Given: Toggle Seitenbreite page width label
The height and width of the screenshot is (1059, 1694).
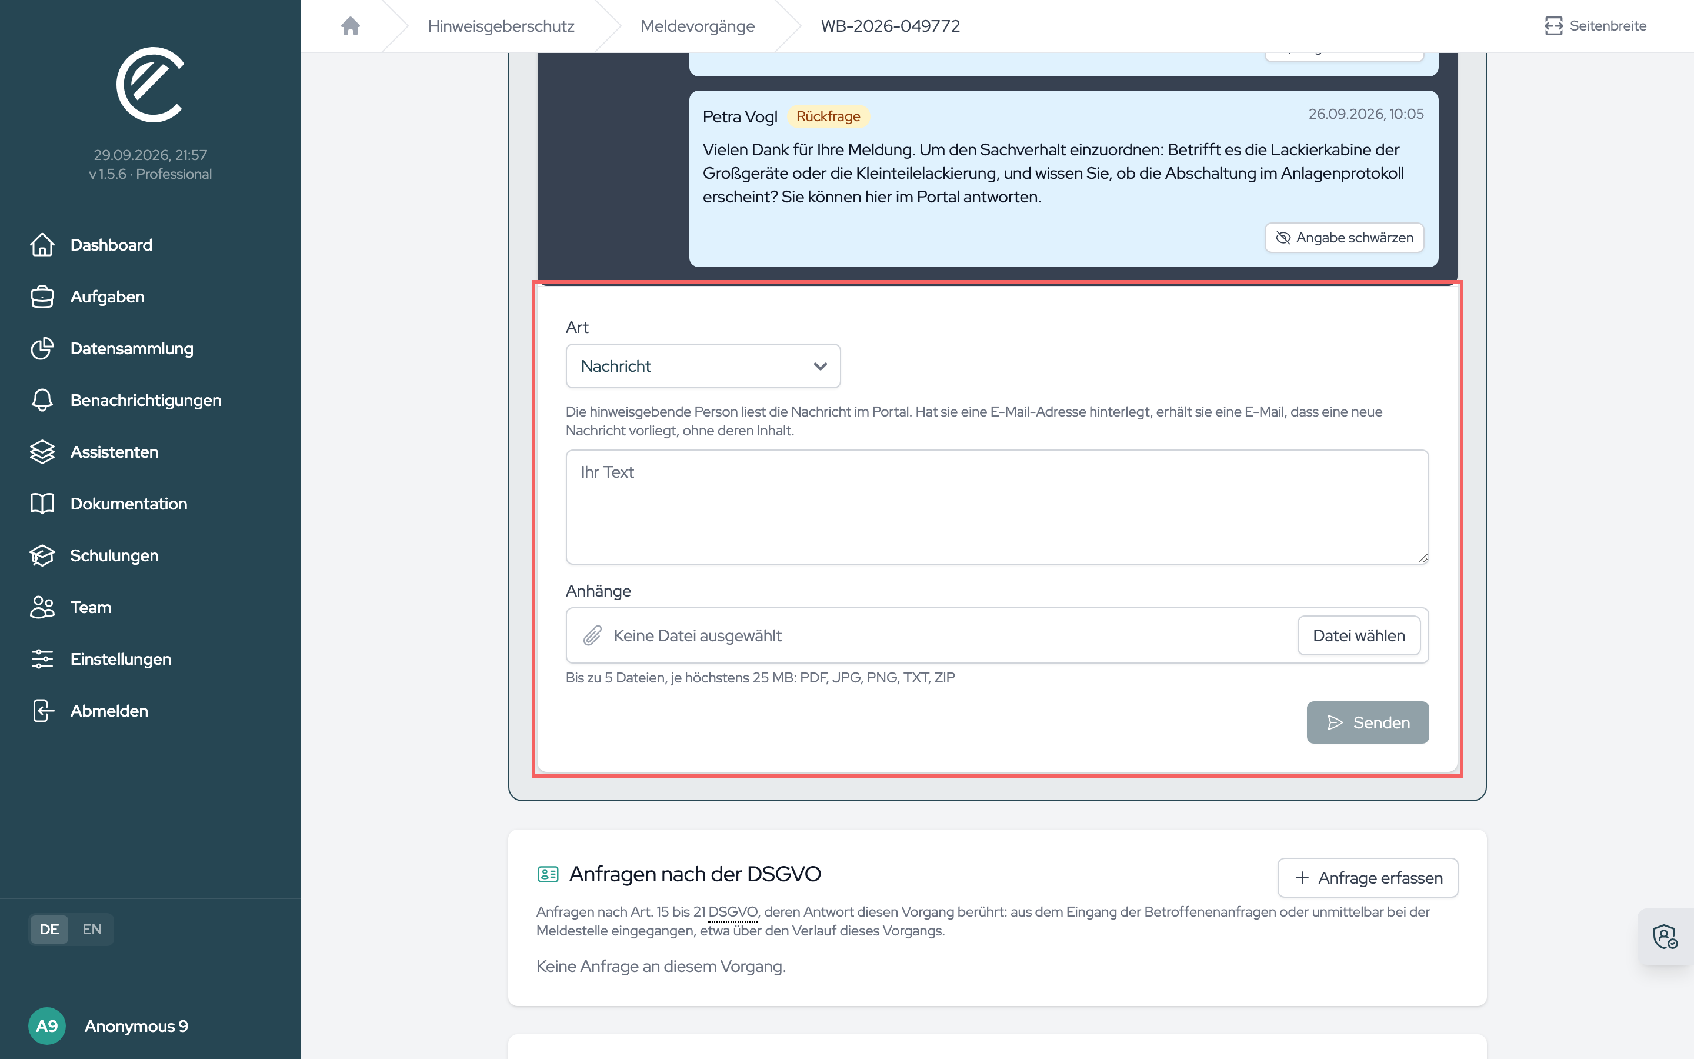Looking at the screenshot, I should [1608, 26].
